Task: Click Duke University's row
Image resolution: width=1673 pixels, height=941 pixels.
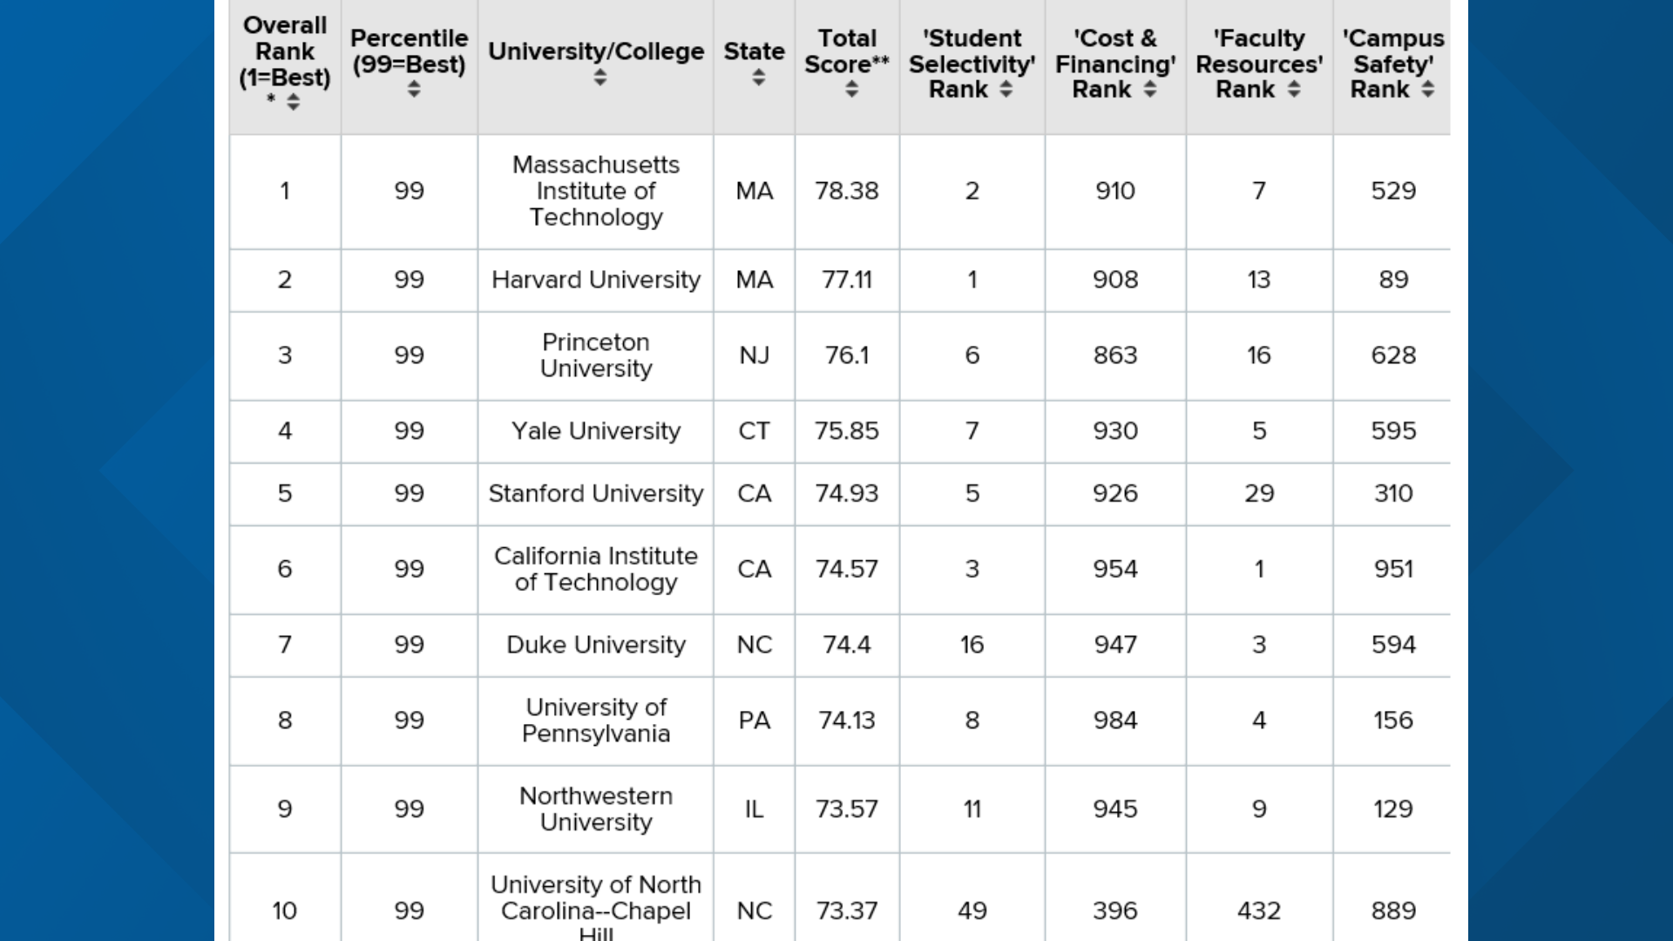Action: point(595,645)
